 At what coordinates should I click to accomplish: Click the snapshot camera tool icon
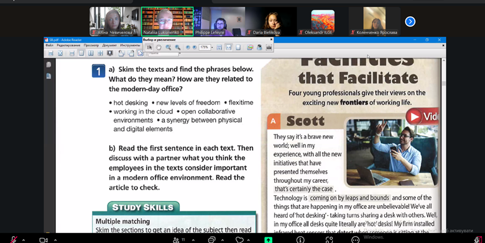269,47
